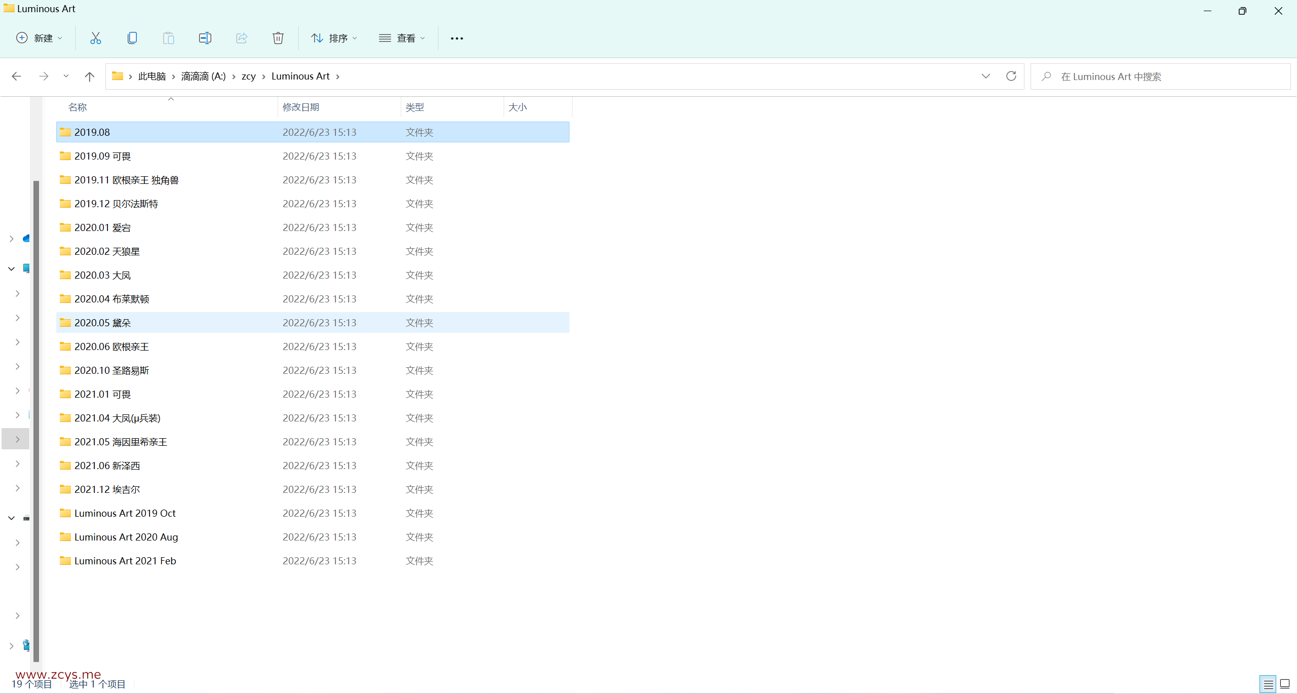Click the folder icon in the address bar

coord(118,76)
